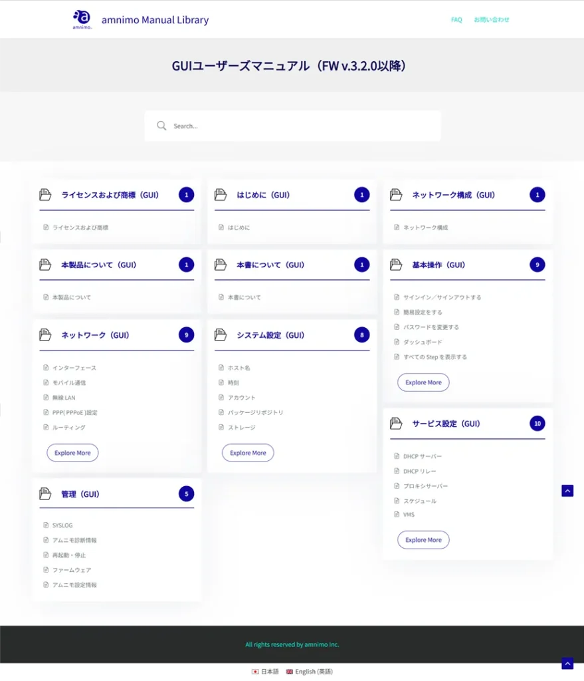Expand サービス設定 list with Explore More
Screen dimensions: 584x681
(x=423, y=540)
